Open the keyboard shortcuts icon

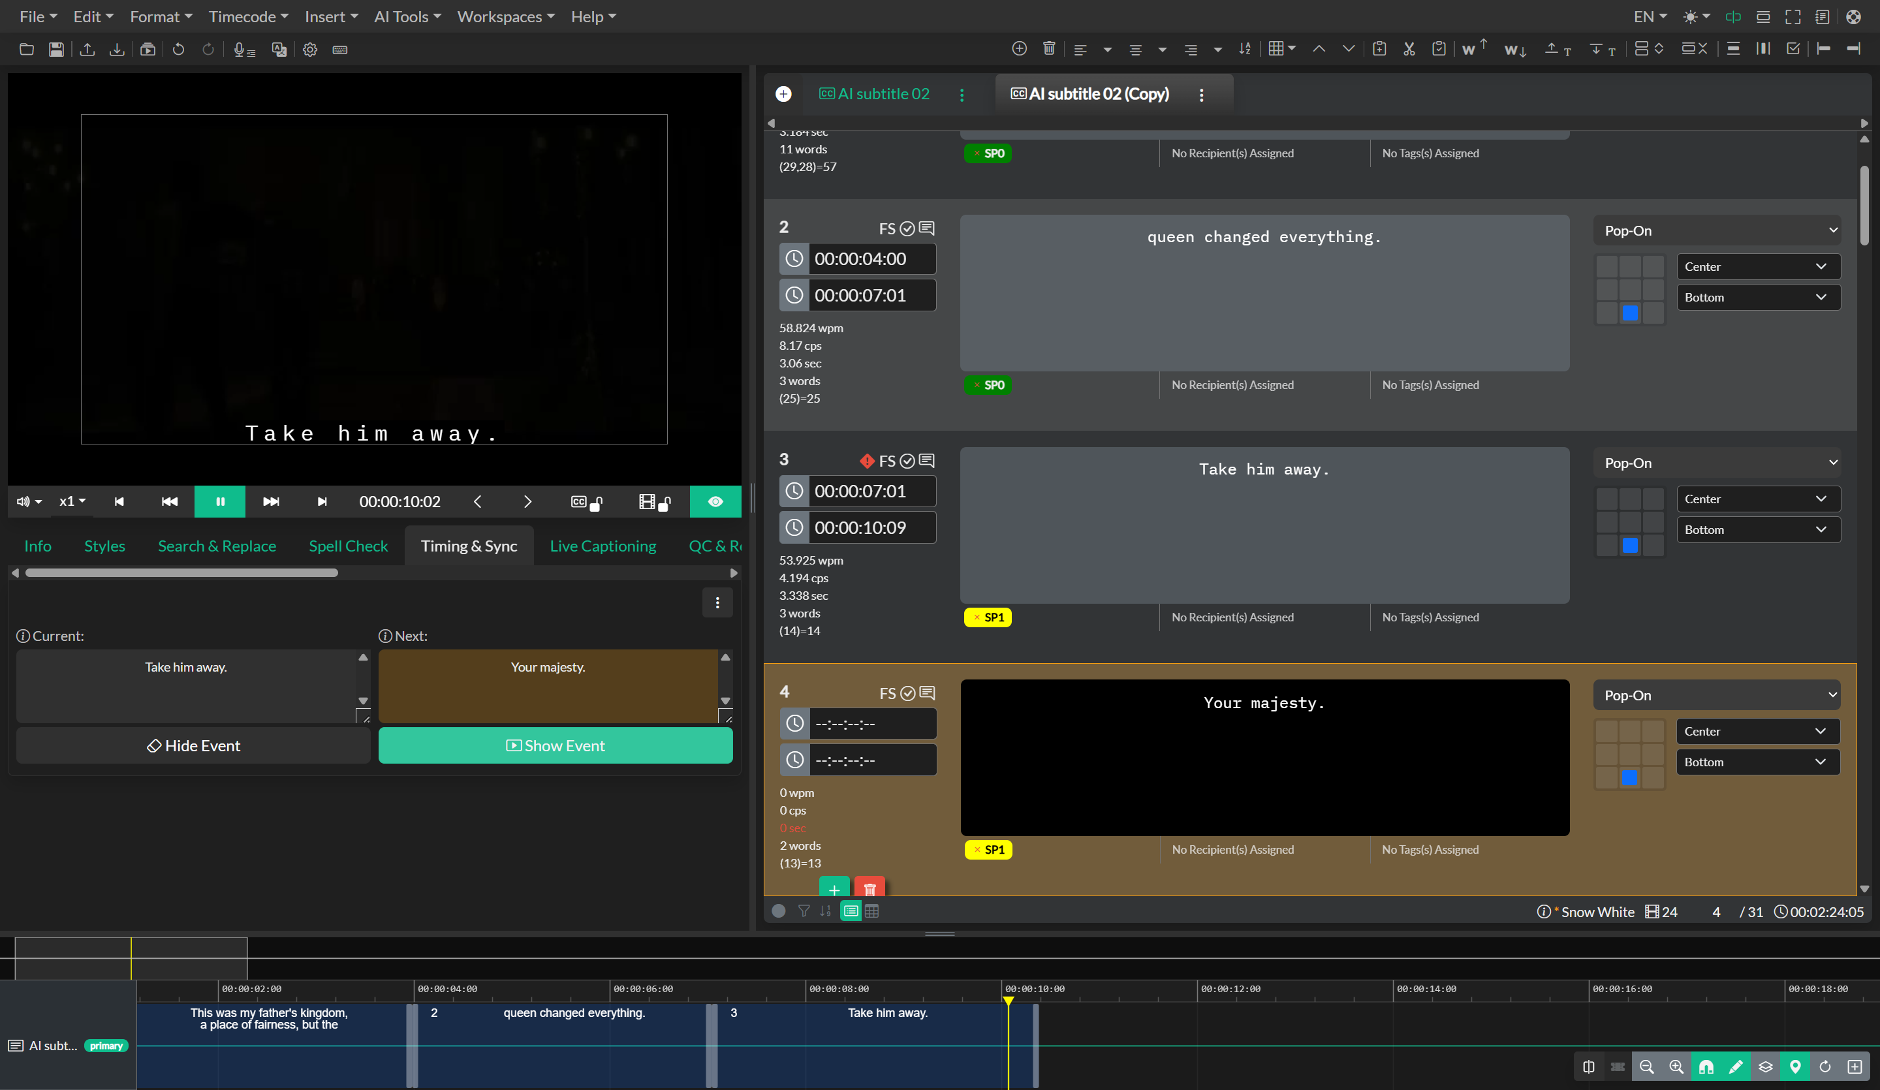pos(340,49)
